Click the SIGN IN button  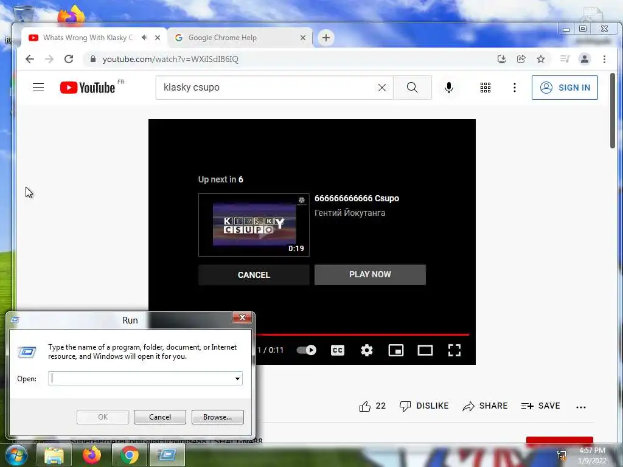point(565,88)
